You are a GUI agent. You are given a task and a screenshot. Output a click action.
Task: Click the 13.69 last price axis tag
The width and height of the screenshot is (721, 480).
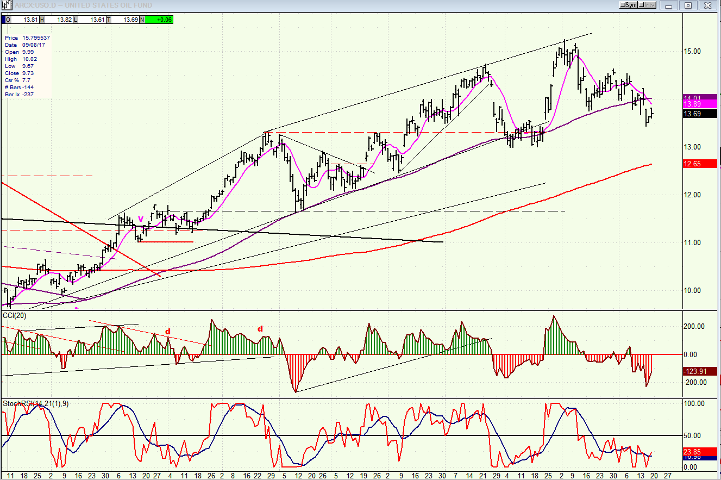(700, 114)
